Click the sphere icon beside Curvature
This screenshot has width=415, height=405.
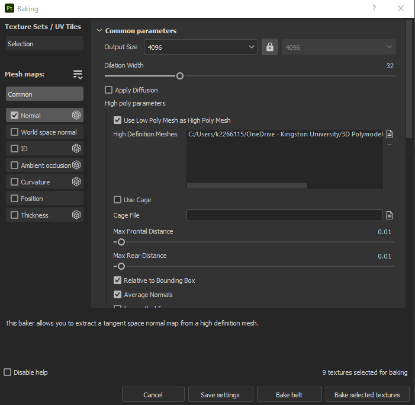pos(76,182)
